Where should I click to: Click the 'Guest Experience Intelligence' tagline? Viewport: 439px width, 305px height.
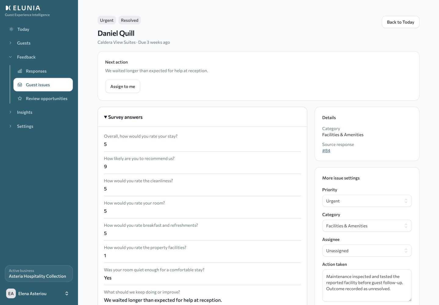tap(27, 15)
